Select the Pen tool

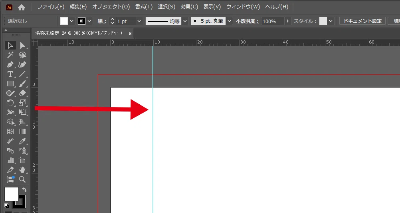click(10, 65)
